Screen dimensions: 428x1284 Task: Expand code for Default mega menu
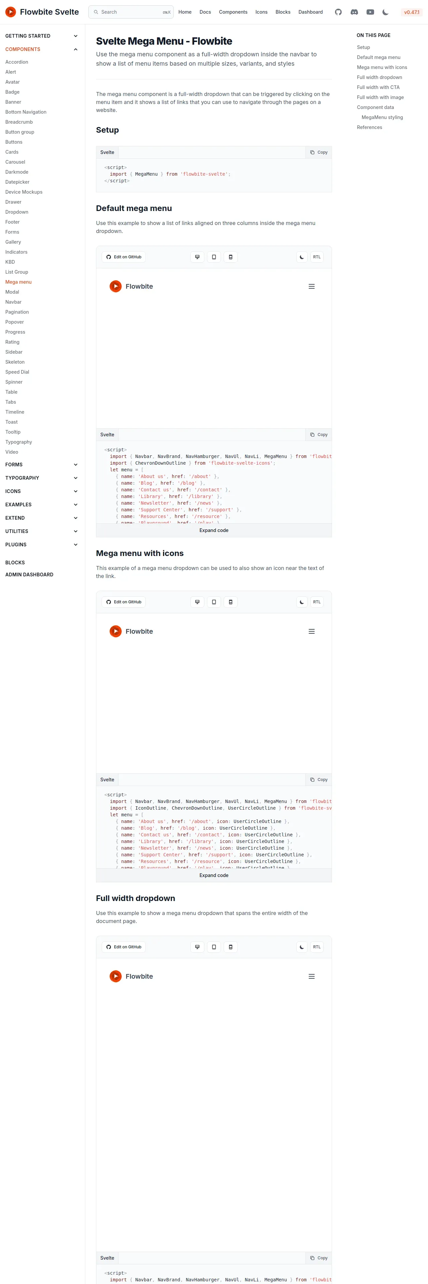click(214, 530)
